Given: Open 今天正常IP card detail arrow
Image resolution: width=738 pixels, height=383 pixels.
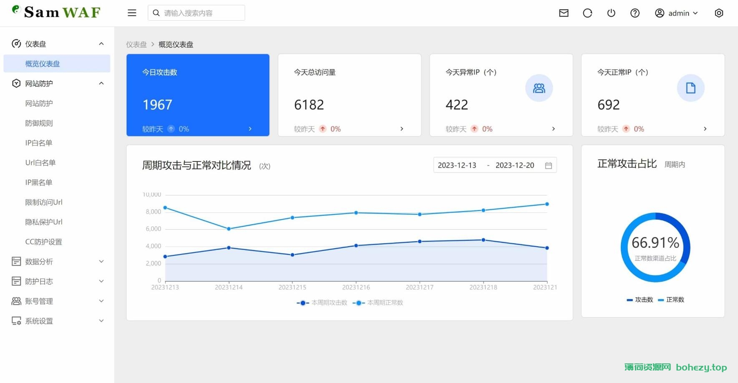Looking at the screenshot, I should pos(705,129).
